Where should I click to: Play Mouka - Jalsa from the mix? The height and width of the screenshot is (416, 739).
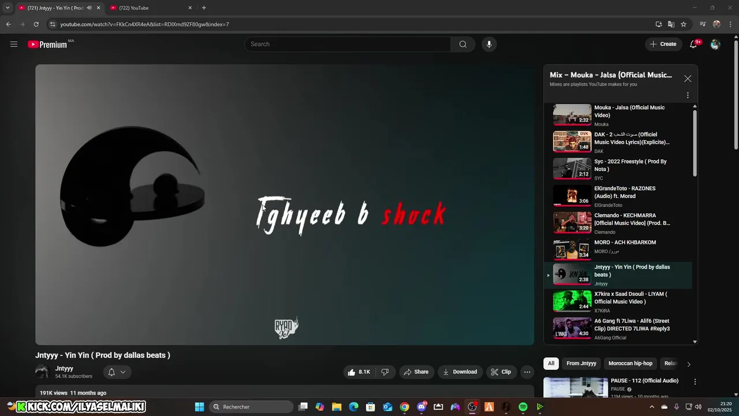tap(618, 115)
